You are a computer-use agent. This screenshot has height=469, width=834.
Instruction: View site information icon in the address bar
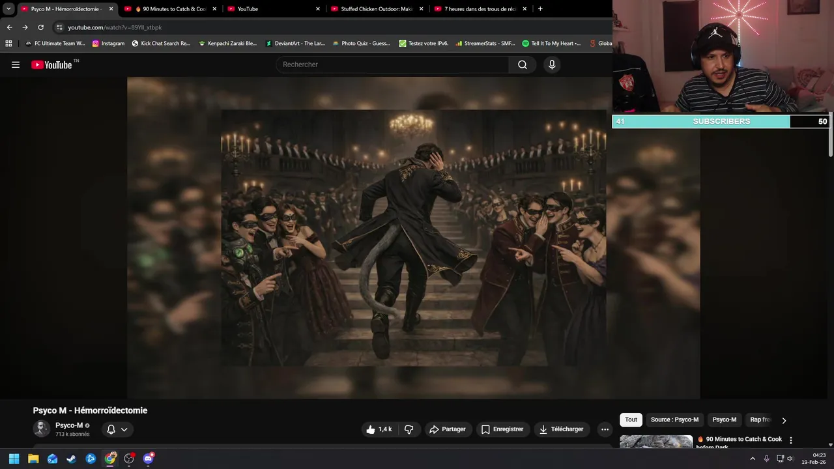[x=59, y=27]
